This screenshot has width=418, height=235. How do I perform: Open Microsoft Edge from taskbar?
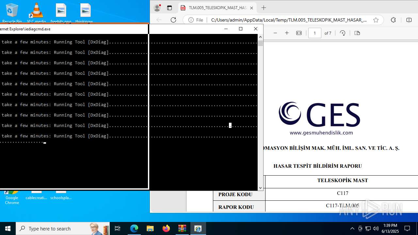[134, 228]
